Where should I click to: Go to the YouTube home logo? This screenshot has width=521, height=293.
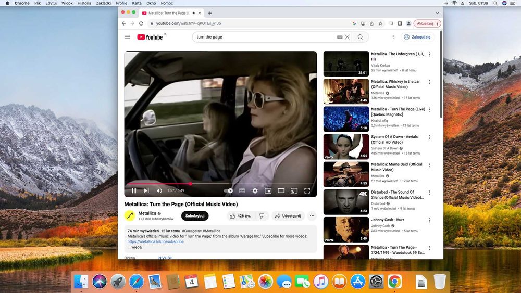point(150,37)
